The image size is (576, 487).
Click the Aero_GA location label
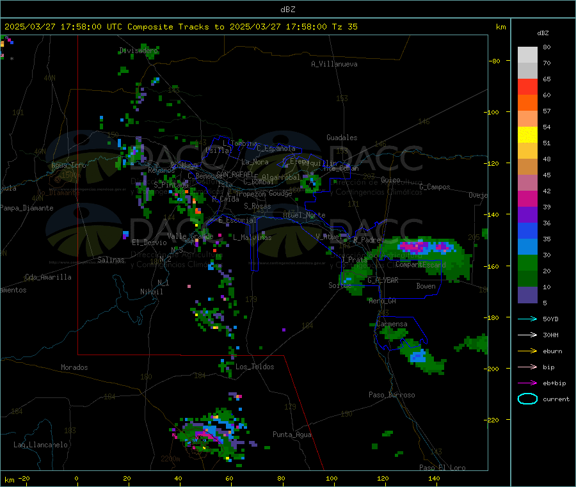pyautogui.click(x=383, y=300)
